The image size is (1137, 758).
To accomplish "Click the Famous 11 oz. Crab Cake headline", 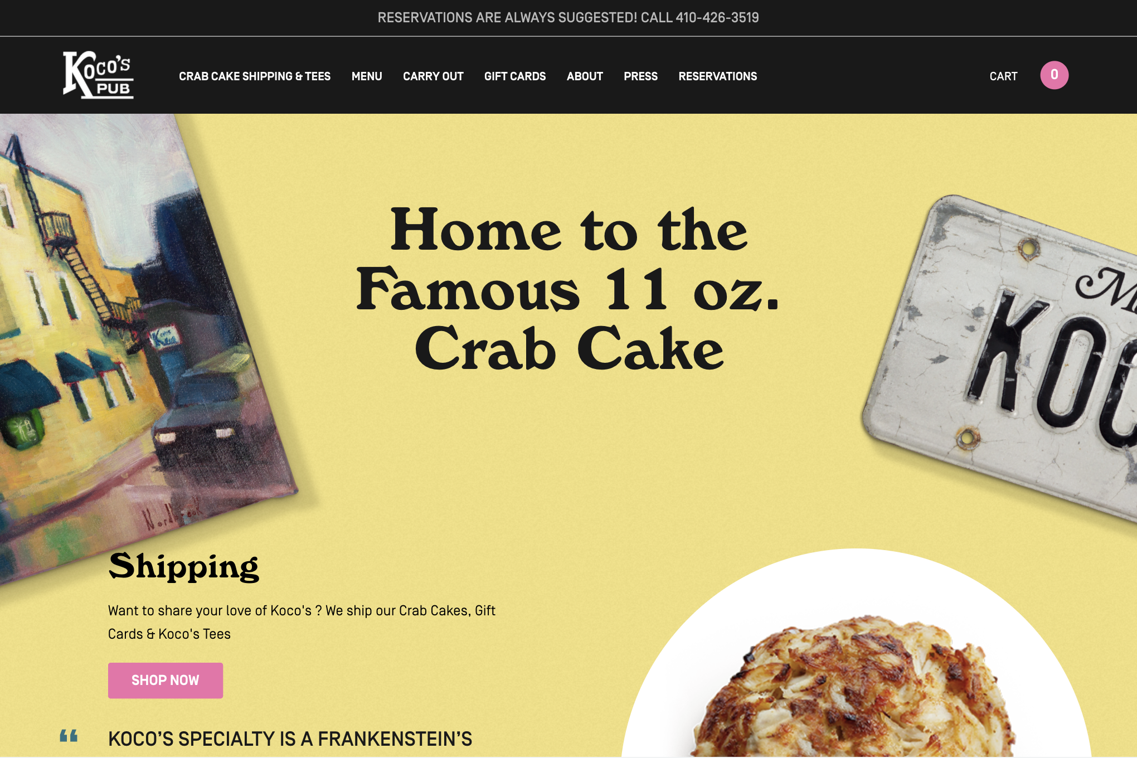I will [x=568, y=289].
